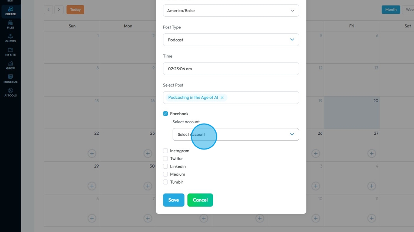Go to My Site in sidebar
This screenshot has width=414, height=232.
[10, 52]
